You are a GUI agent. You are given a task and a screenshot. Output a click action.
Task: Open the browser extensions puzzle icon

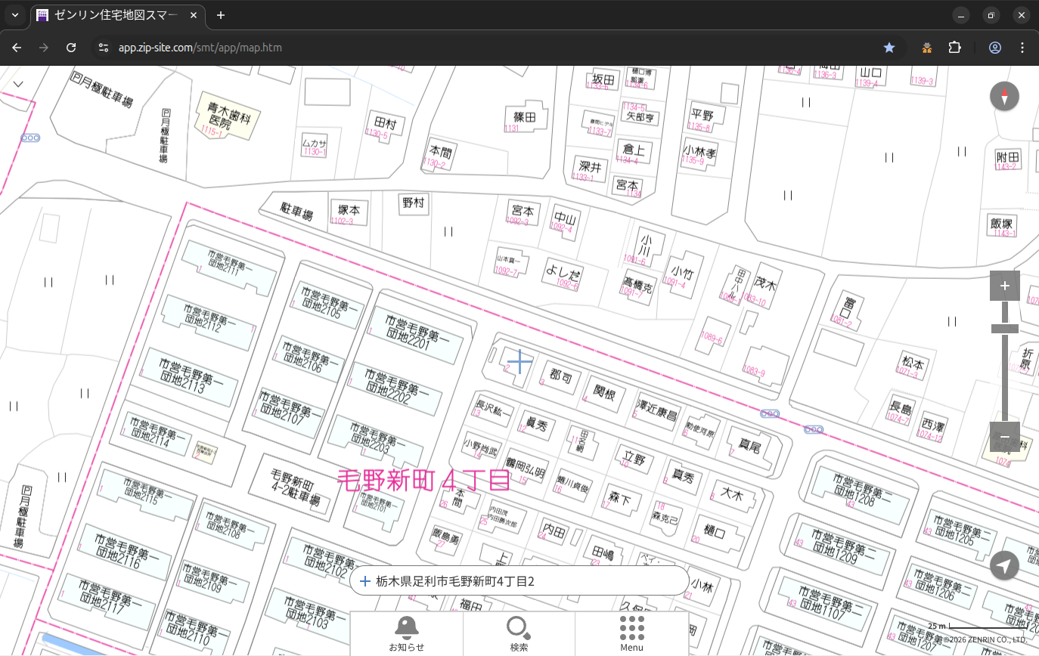pos(954,48)
